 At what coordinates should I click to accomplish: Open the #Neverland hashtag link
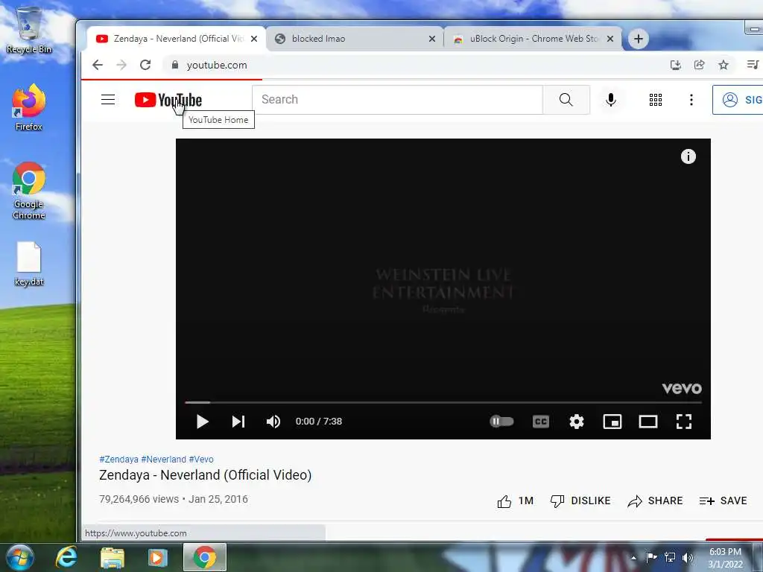[x=163, y=459]
